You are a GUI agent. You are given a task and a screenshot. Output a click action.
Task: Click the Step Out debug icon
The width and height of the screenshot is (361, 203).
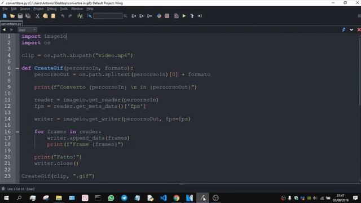point(200,16)
